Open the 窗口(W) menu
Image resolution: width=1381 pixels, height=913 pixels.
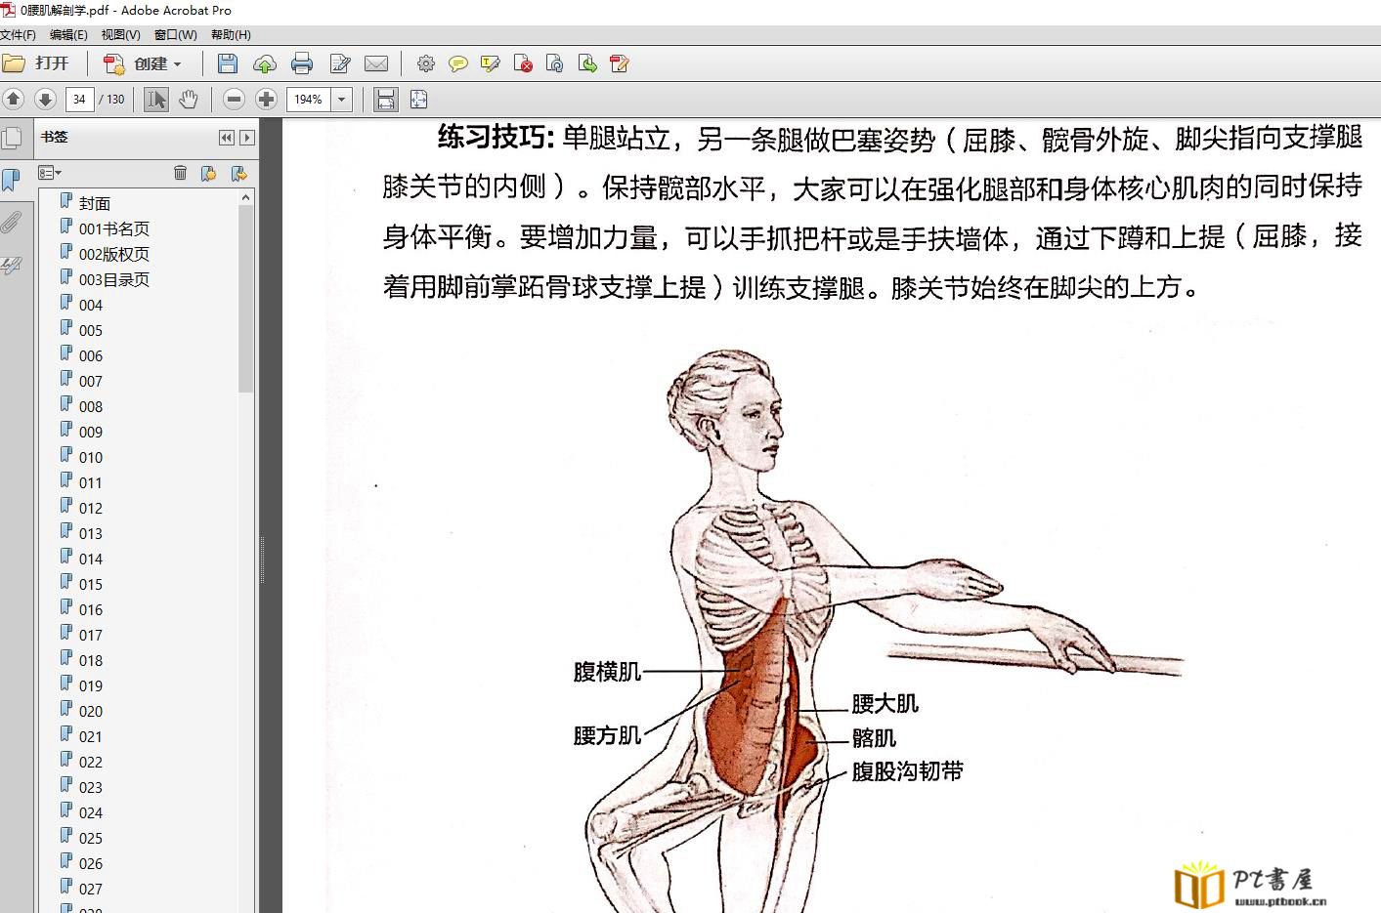175,34
